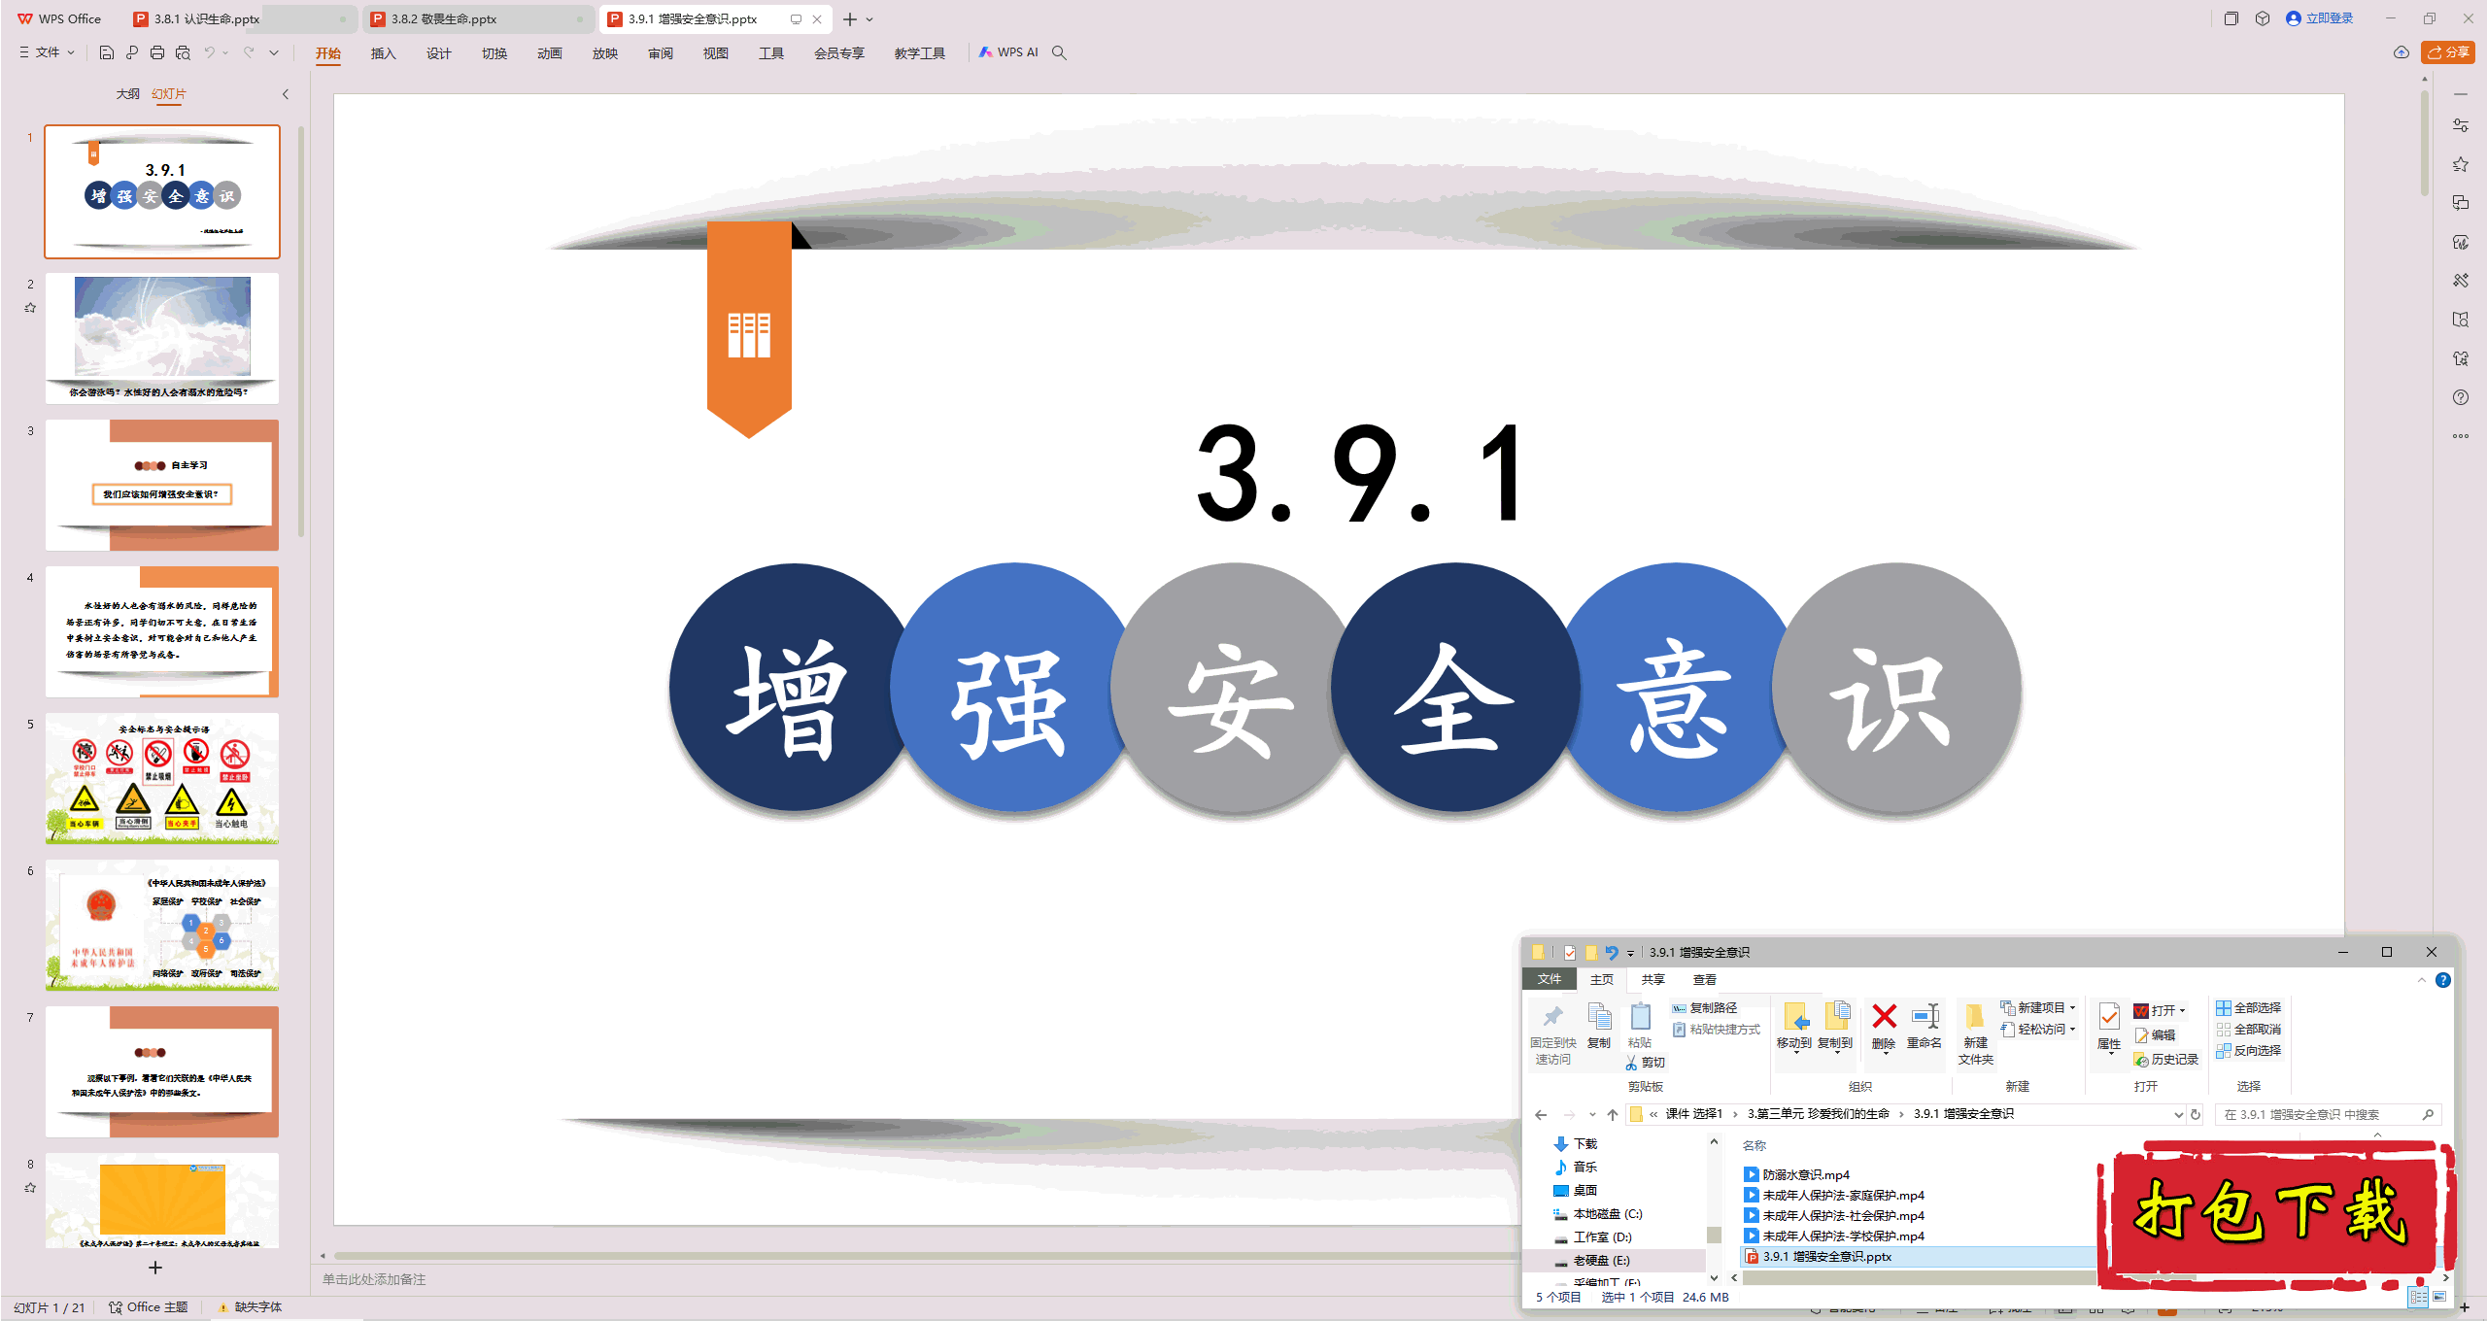Click Explorer's Back navigation arrow
The width and height of the screenshot is (2487, 1321).
pos(1541,1114)
